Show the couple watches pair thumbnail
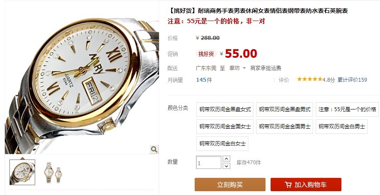This screenshot has height=195, width=380. [53, 172]
